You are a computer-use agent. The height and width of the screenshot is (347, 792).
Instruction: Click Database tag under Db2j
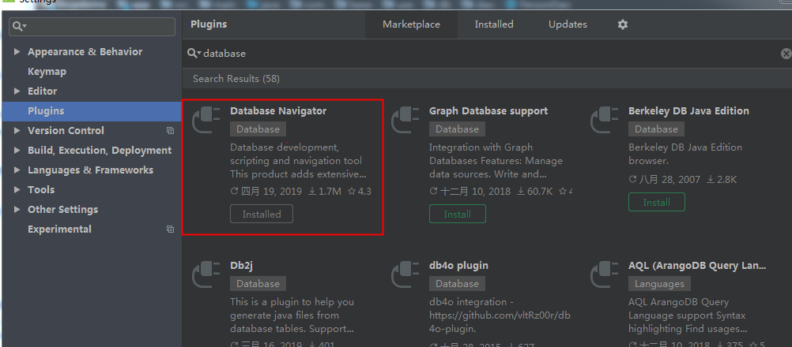tap(258, 284)
